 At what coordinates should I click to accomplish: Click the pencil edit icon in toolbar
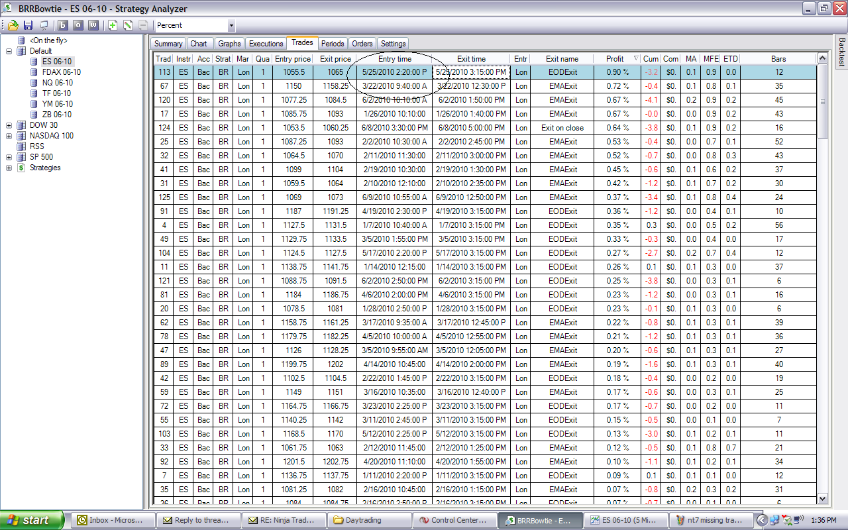click(128, 25)
